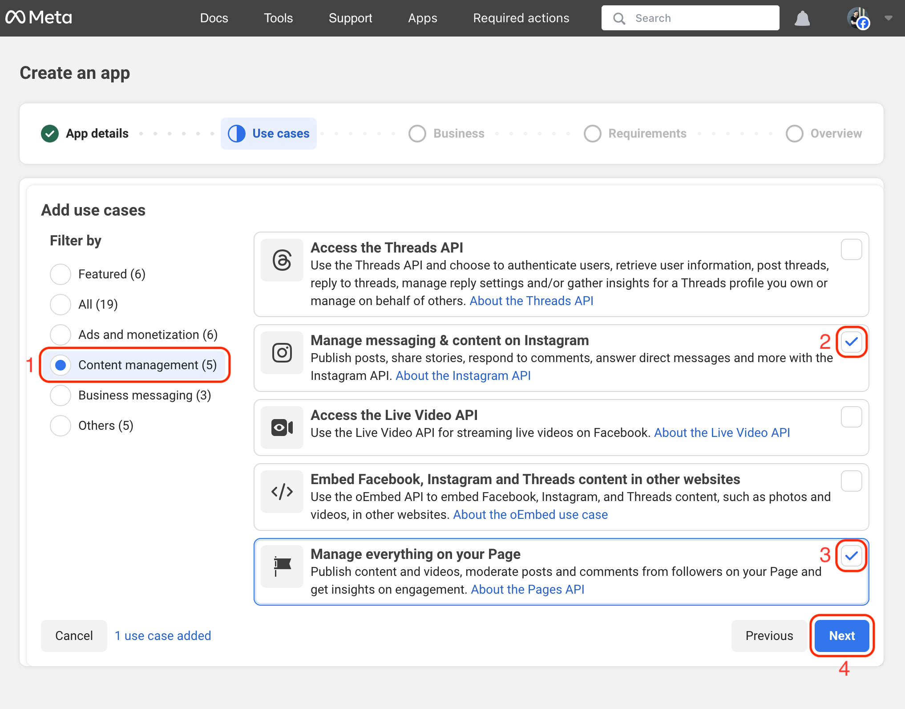The width and height of the screenshot is (905, 709).
Task: Click the Live Video camera icon
Action: point(282,428)
